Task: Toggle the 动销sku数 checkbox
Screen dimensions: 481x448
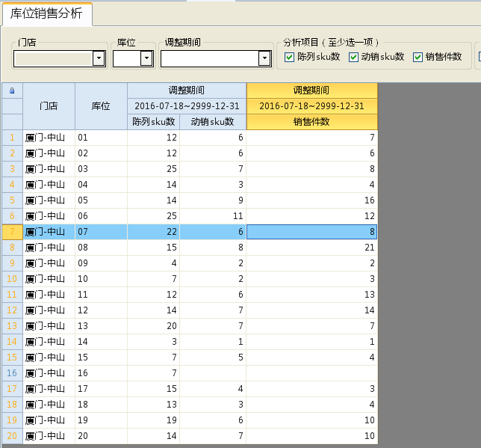Action: tap(353, 57)
